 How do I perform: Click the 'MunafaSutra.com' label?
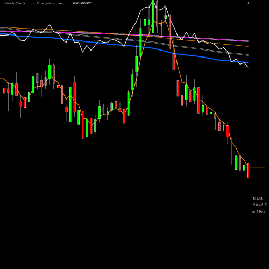point(50,3)
